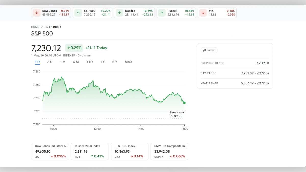The height and width of the screenshot is (172, 306).
Task: Open the Disclaimer link
Action: [x=85, y=56]
